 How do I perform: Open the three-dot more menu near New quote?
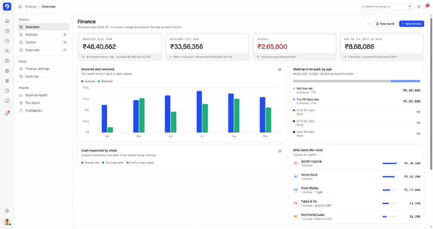[368, 24]
